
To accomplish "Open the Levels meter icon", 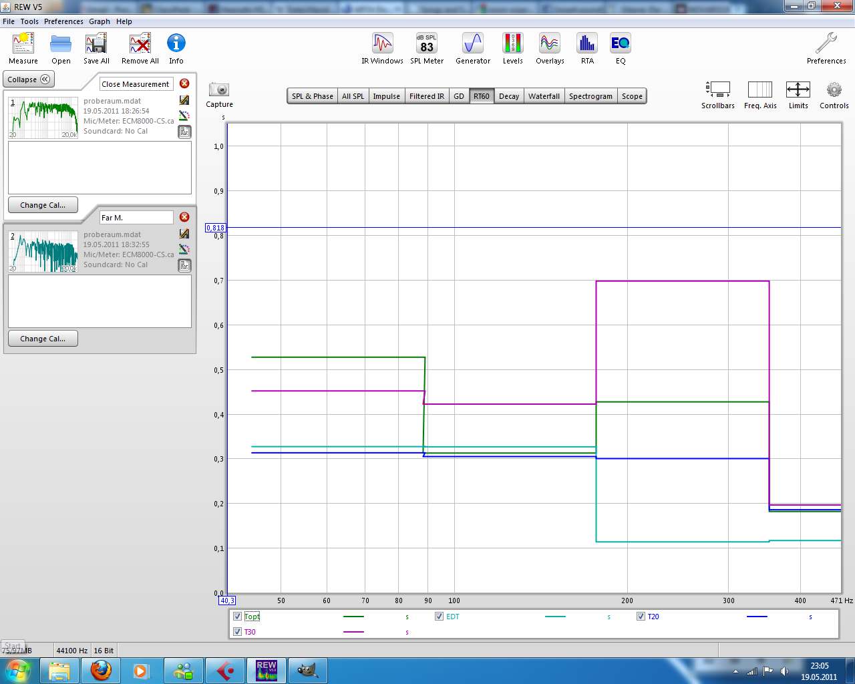I will (x=512, y=44).
